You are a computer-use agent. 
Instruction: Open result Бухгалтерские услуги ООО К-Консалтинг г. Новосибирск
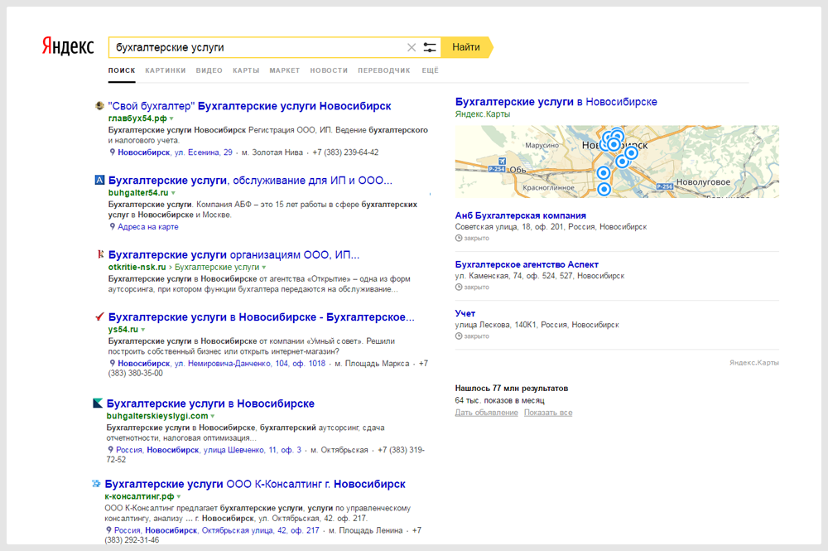pos(255,484)
